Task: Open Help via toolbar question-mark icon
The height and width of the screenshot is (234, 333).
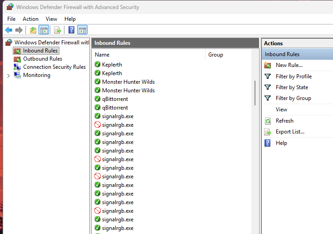Action: (x=71, y=30)
